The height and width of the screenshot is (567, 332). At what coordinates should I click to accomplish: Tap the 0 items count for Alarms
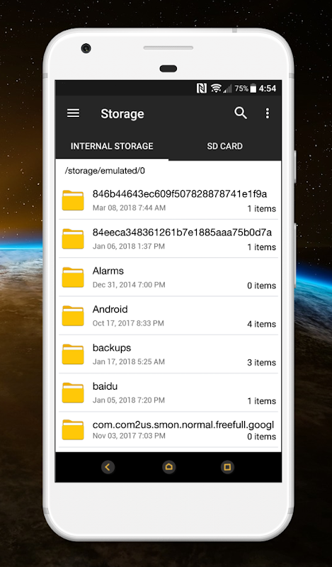(261, 286)
